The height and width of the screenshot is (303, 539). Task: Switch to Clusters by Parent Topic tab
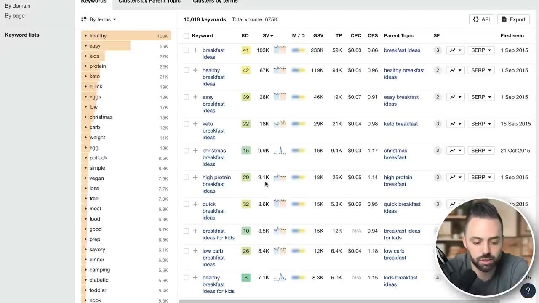pyautogui.click(x=149, y=2)
